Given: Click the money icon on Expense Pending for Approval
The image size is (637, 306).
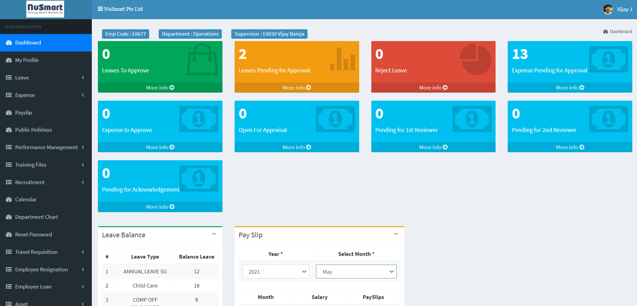Looking at the screenshot, I should pos(608,60).
